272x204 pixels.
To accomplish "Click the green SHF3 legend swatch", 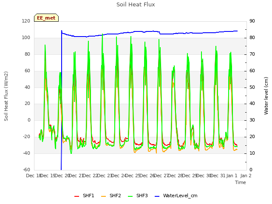I will 130,196.
